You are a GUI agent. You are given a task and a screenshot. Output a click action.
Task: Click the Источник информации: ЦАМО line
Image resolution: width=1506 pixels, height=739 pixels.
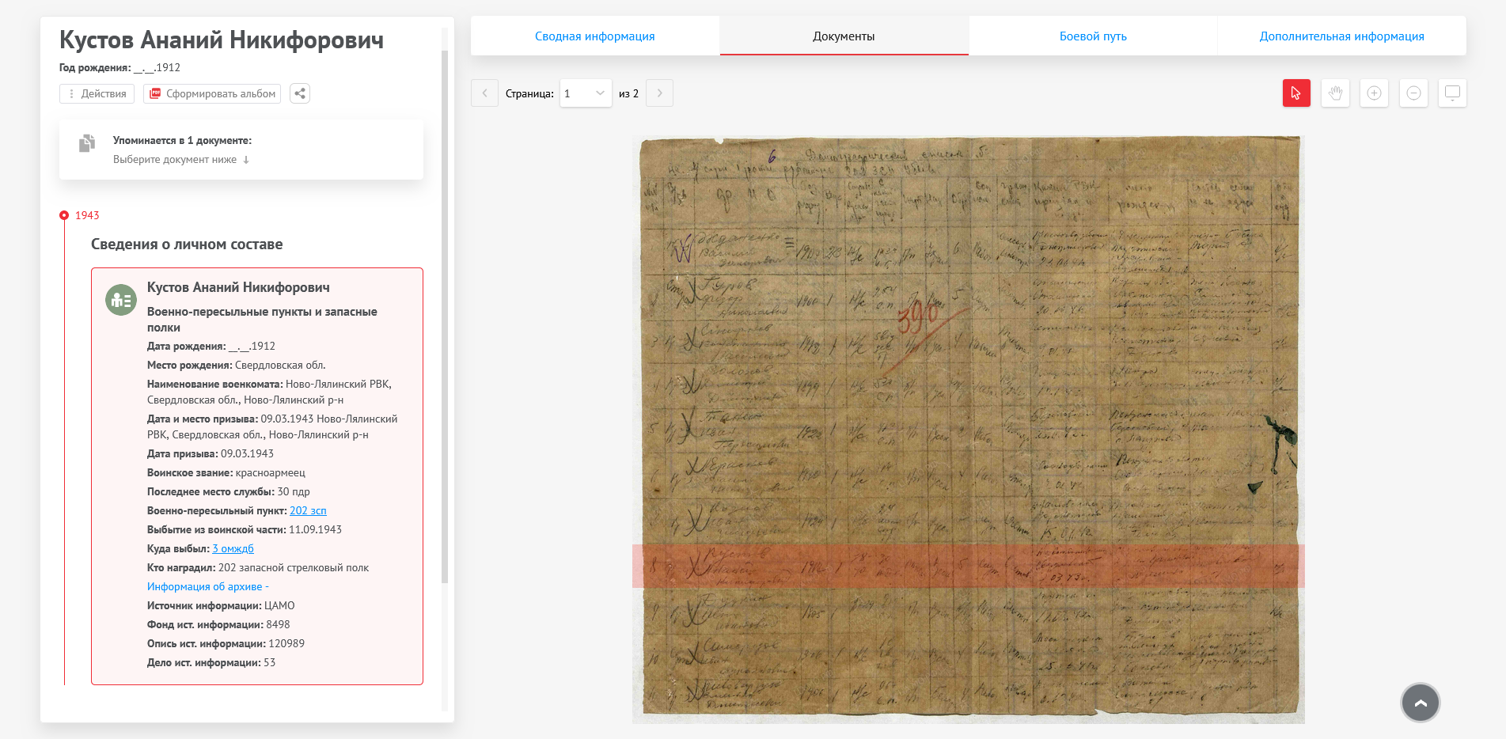coord(221,606)
